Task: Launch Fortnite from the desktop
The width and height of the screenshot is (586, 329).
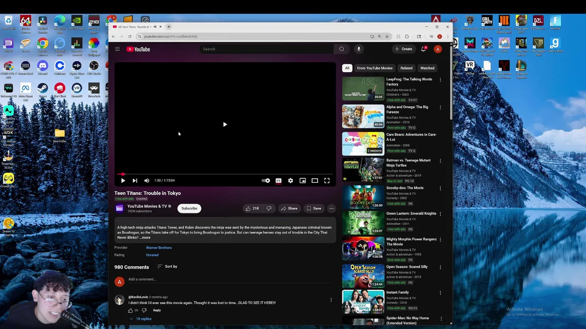Action: pos(555,23)
